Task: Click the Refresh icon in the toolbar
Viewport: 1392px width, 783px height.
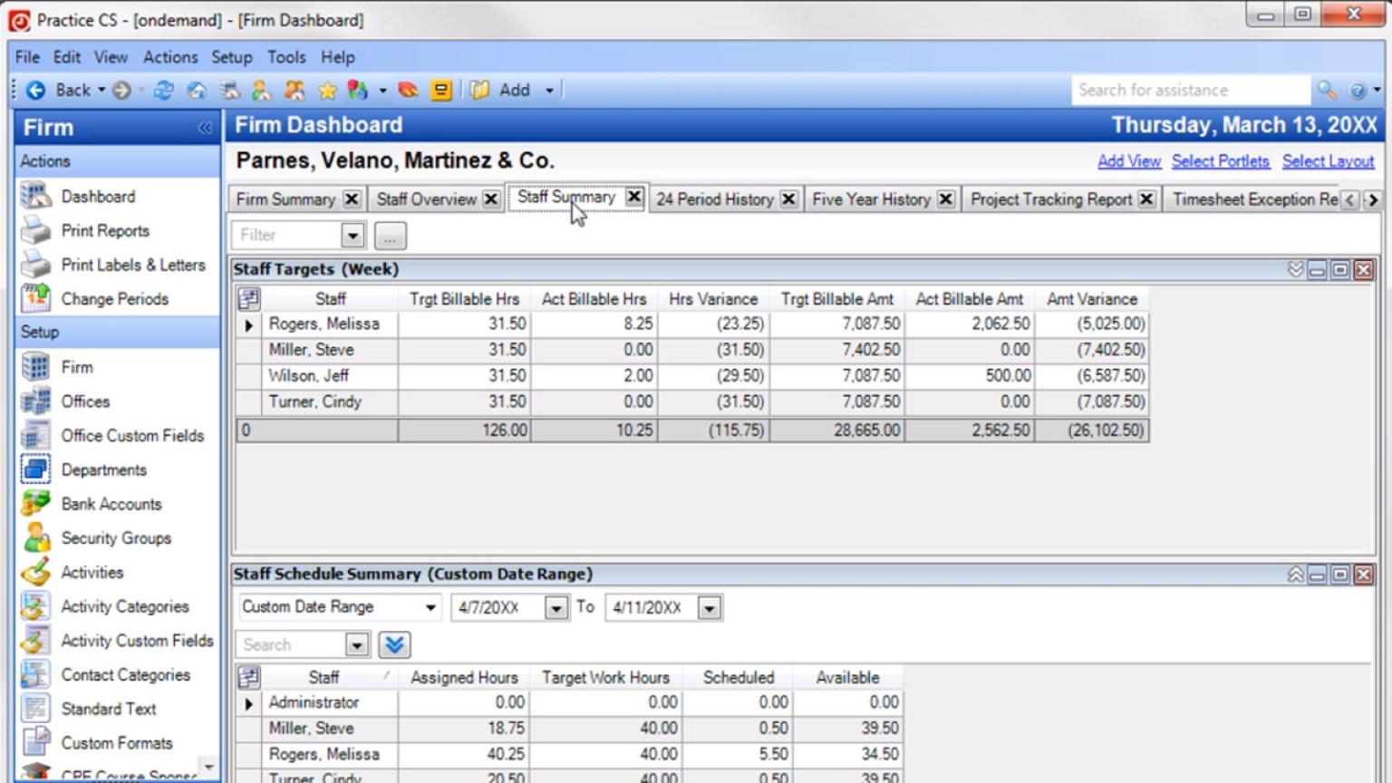Action: tap(165, 90)
